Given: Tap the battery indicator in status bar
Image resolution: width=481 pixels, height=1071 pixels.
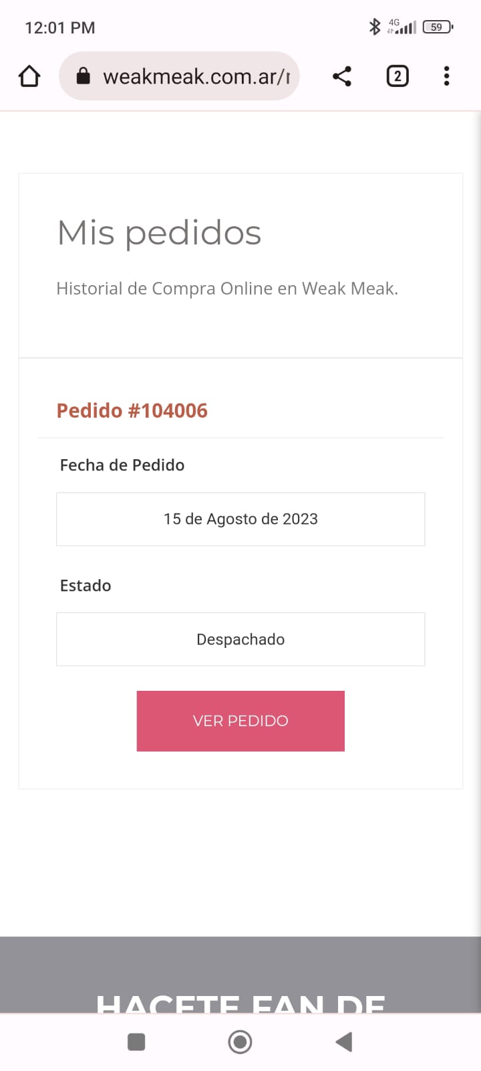Looking at the screenshot, I should (438, 27).
